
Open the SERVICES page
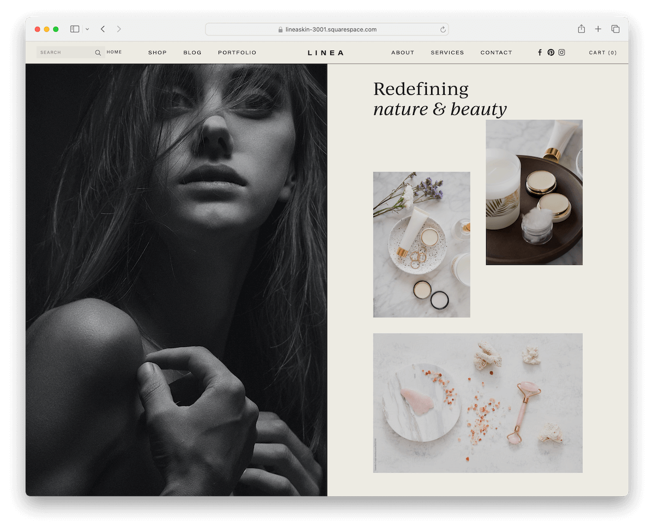pos(447,52)
